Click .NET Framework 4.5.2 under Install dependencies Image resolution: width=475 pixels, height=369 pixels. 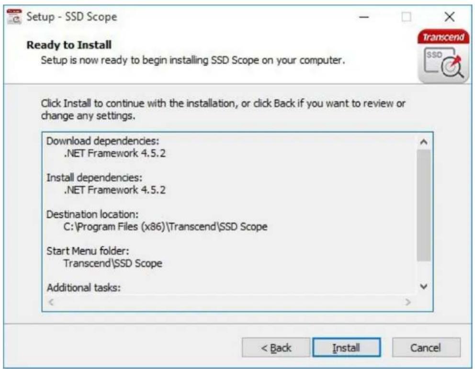pyautogui.click(x=115, y=190)
